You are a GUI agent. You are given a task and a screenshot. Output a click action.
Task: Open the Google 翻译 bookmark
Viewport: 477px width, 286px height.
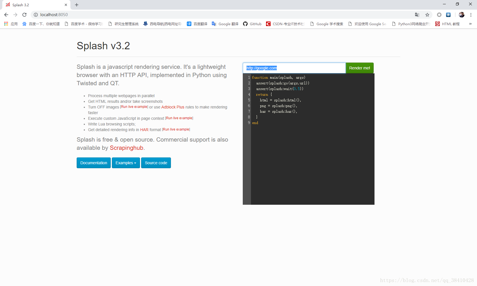(x=225, y=24)
